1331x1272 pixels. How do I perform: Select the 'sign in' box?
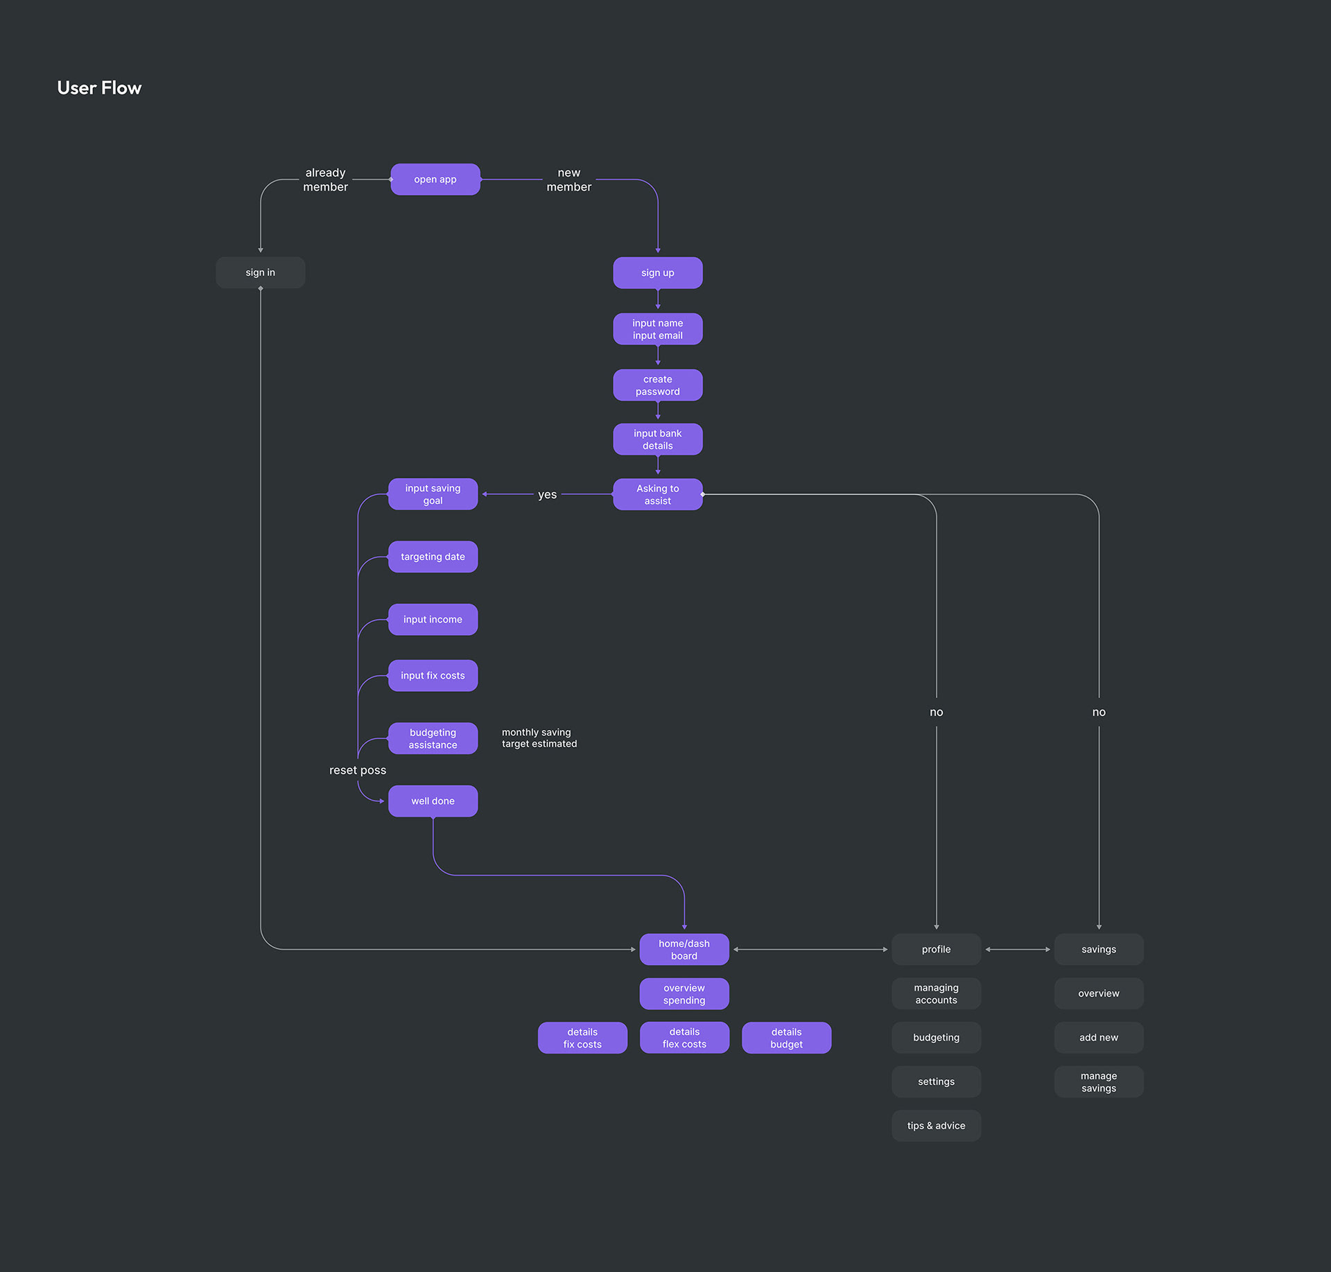coord(260,272)
